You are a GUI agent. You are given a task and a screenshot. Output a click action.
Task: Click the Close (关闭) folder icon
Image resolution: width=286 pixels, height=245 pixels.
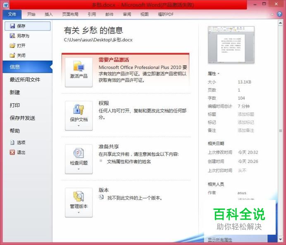pyautogui.click(x=12, y=55)
